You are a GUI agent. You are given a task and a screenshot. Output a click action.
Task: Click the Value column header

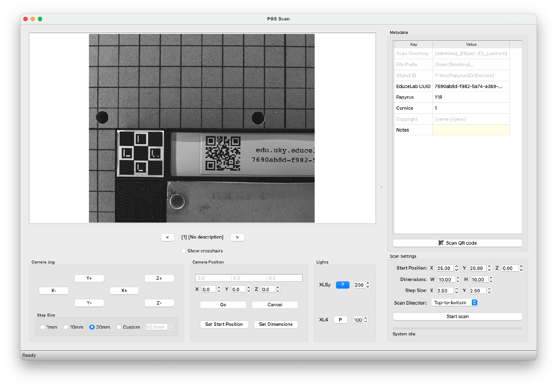tap(471, 44)
